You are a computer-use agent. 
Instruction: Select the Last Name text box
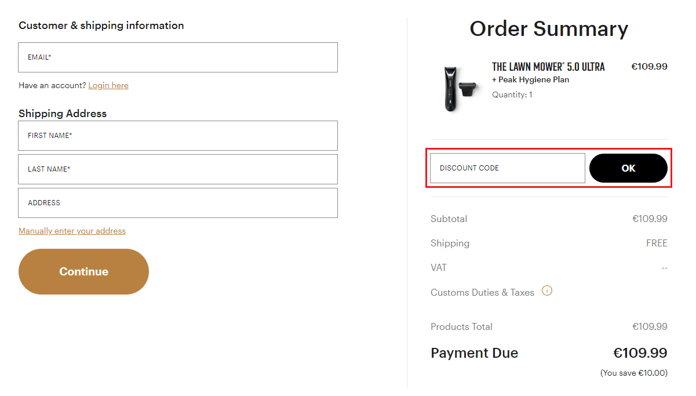178,169
